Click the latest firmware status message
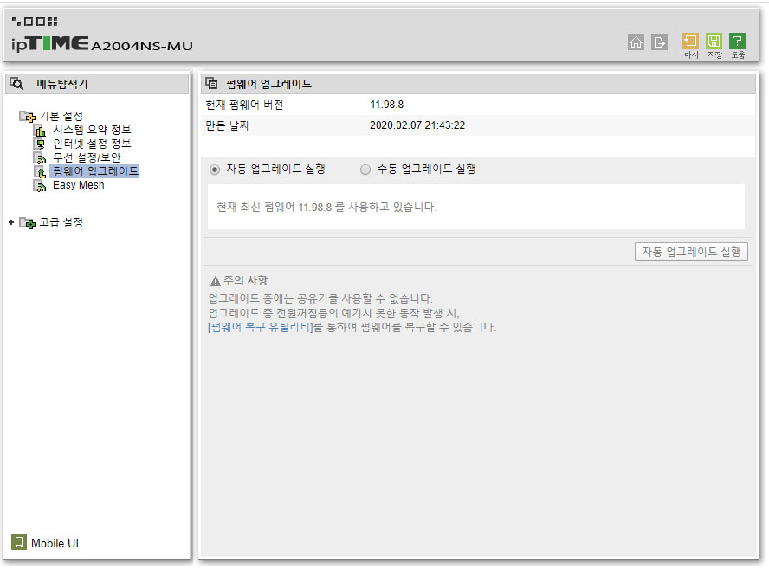The image size is (769, 569). (326, 208)
